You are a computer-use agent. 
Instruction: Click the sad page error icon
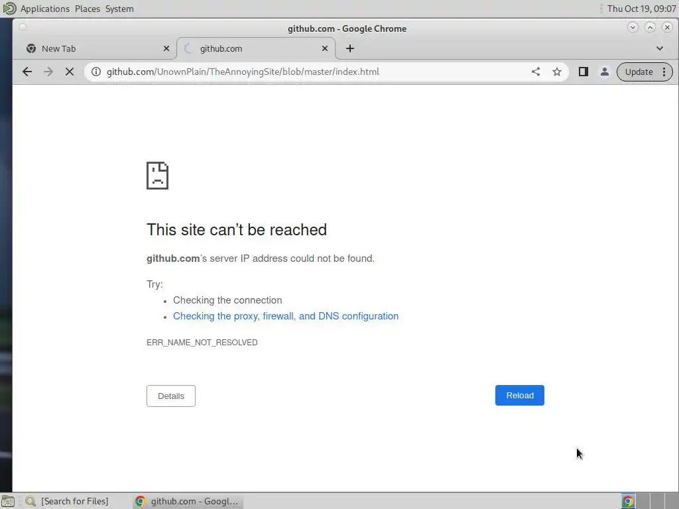157,175
